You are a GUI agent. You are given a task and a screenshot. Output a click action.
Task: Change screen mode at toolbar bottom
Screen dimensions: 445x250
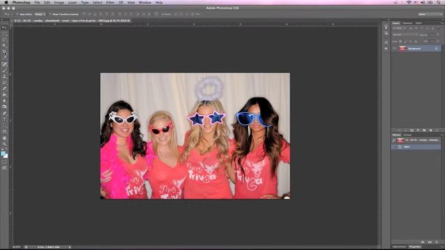coord(4,168)
